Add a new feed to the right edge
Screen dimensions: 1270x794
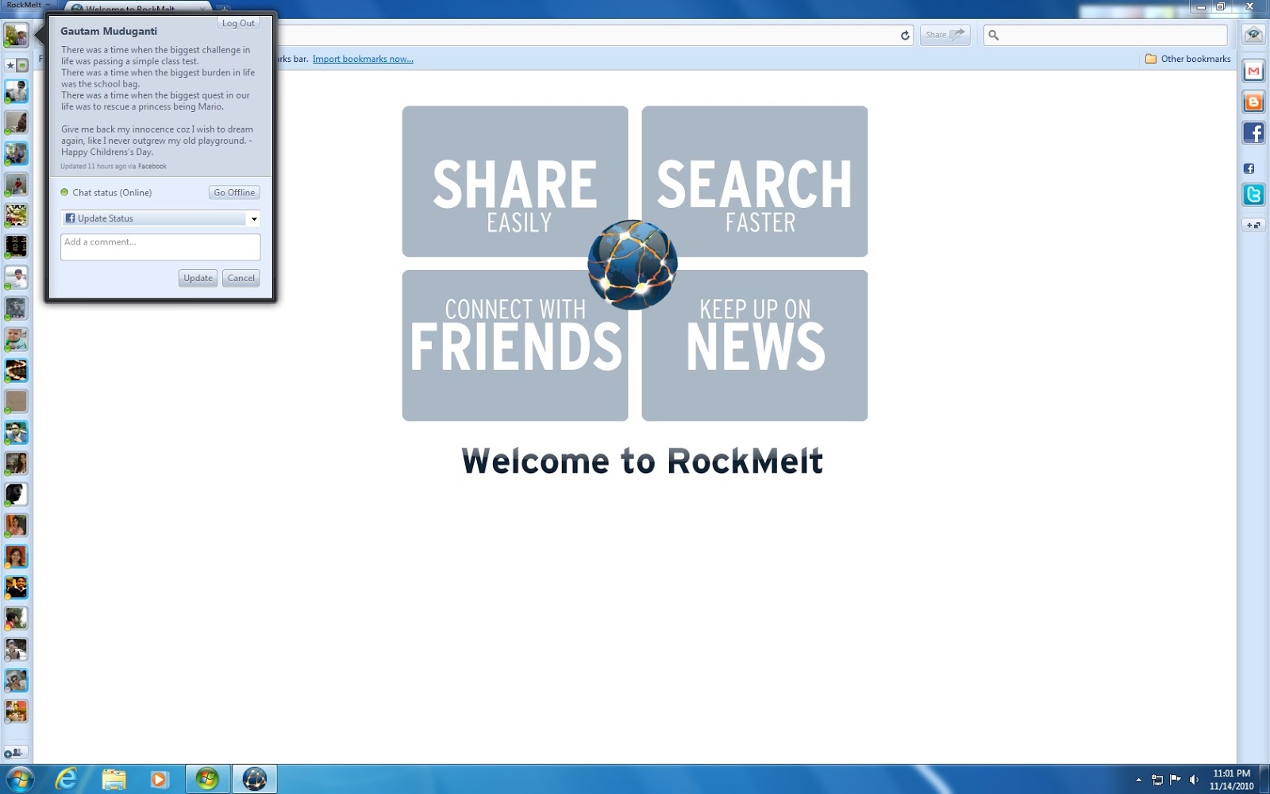tap(1253, 225)
